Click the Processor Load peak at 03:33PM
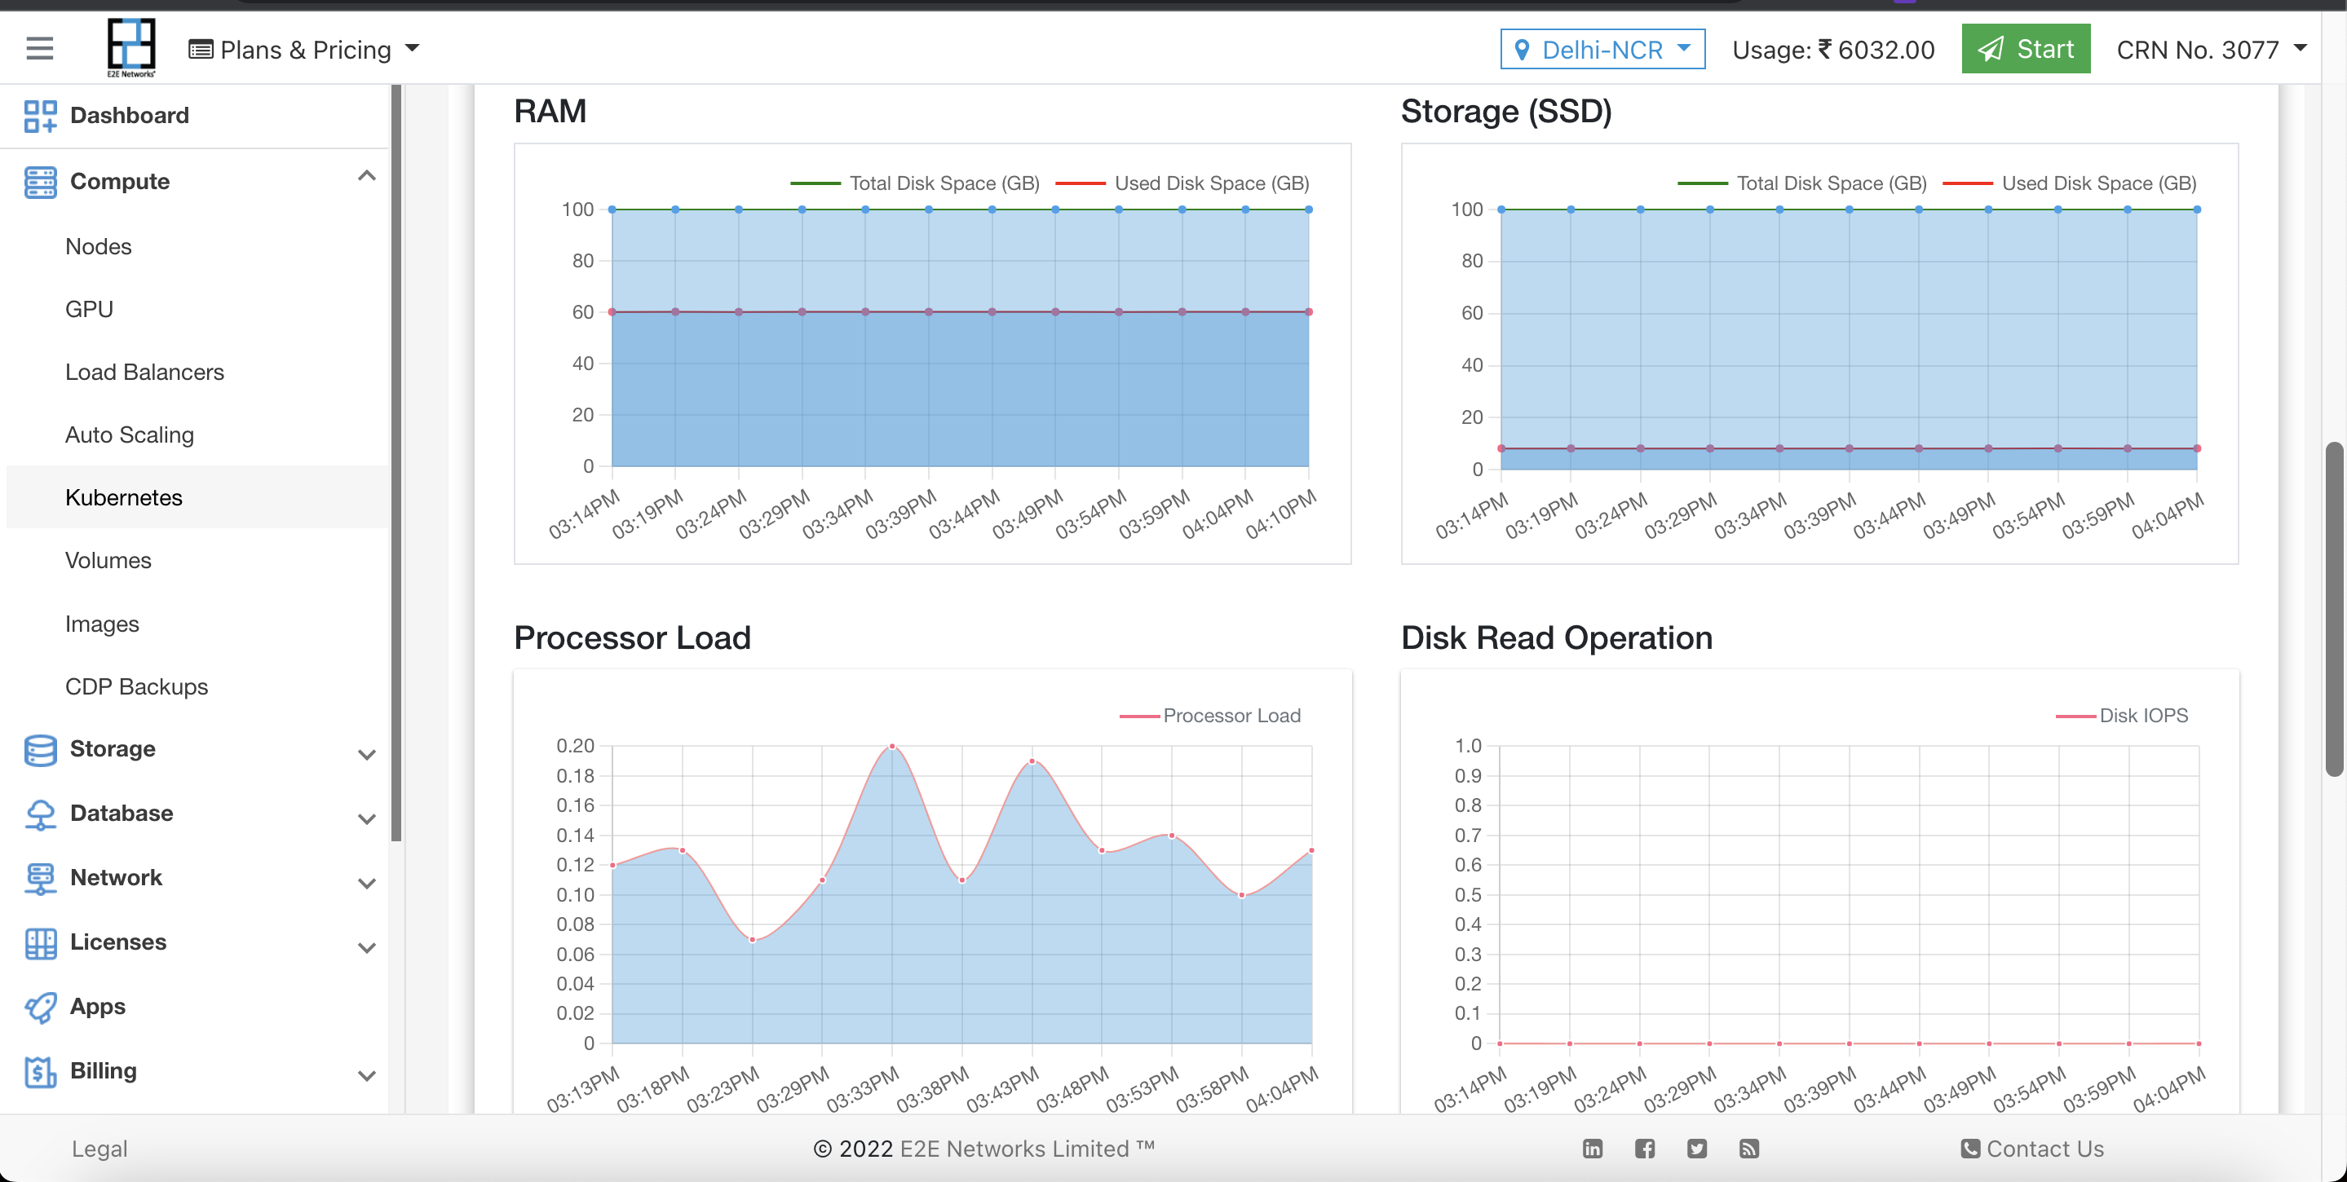2347x1182 pixels. click(x=892, y=746)
